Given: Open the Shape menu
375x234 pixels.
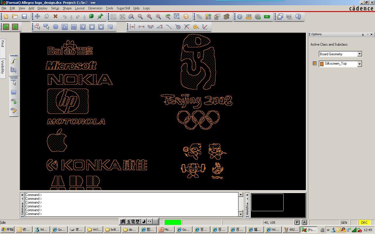Looking at the screenshot, I should 67,8.
